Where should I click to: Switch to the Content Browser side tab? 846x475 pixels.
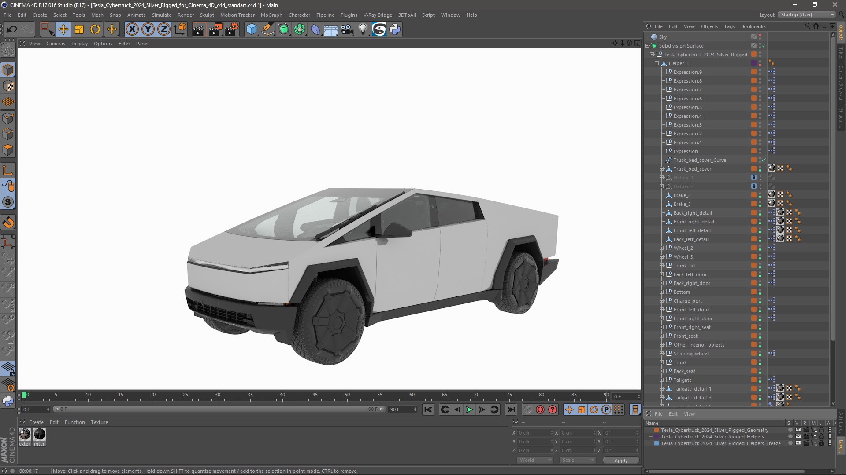click(841, 83)
